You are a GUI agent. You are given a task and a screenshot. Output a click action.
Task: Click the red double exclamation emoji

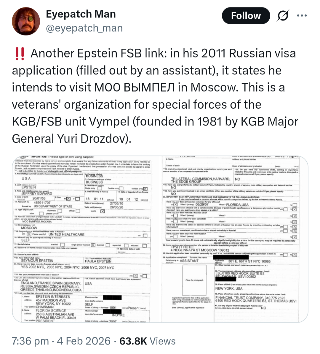click(x=20, y=53)
